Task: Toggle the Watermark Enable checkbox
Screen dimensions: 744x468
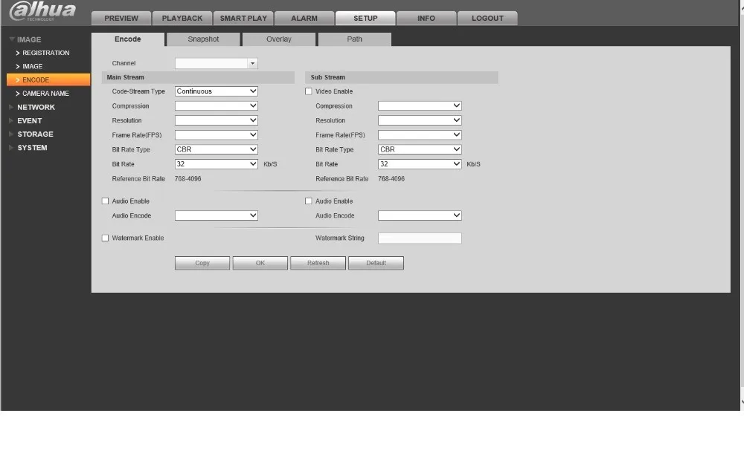Action: tap(106, 238)
